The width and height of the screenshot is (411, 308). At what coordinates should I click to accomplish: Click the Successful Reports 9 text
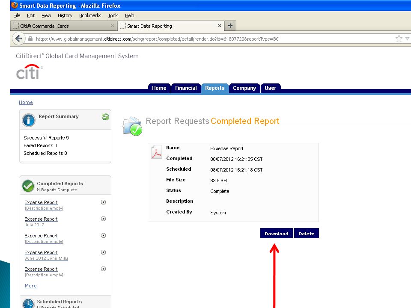coord(46,138)
